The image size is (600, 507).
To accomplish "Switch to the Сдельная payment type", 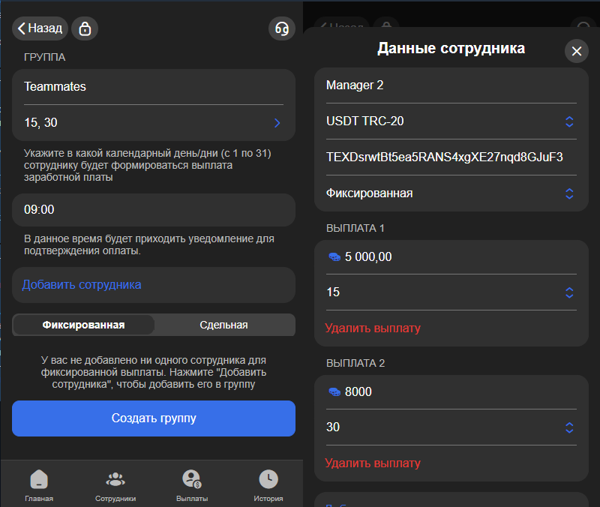I will click(x=223, y=325).
